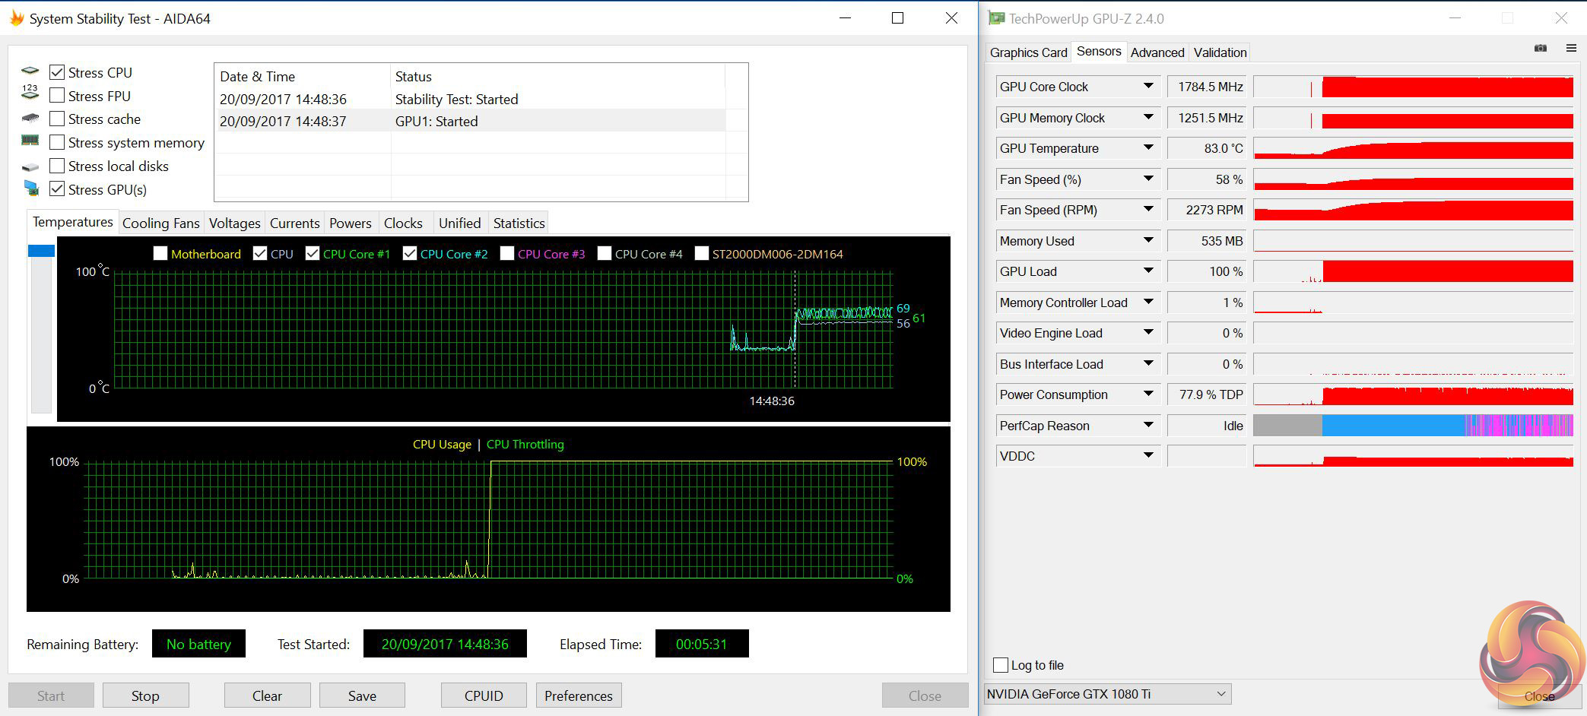1587x716 pixels.
Task: Open the GPU-Z hamburger menu icon
Action: (x=1571, y=49)
